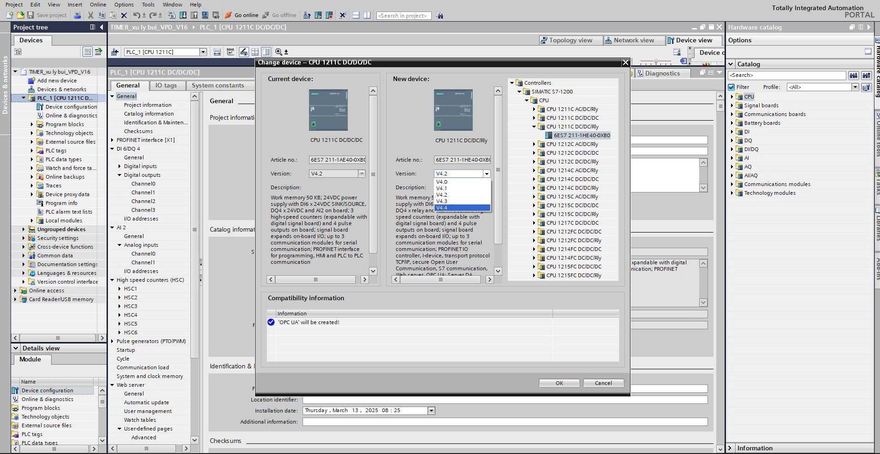Image resolution: width=880 pixels, height=454 pixels.
Task: Click the Undo arrow icon
Action: (x=137, y=15)
